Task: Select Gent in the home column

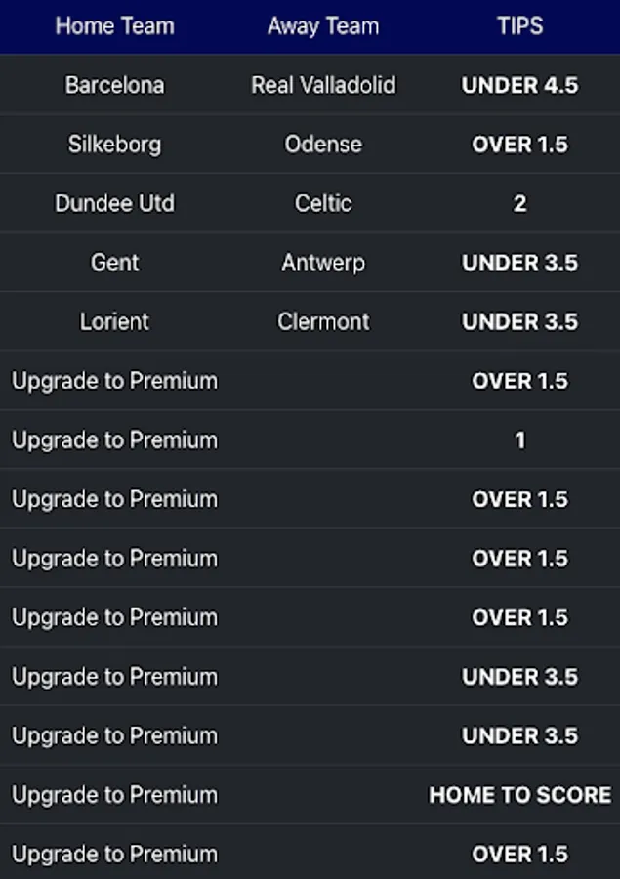Action: (114, 263)
